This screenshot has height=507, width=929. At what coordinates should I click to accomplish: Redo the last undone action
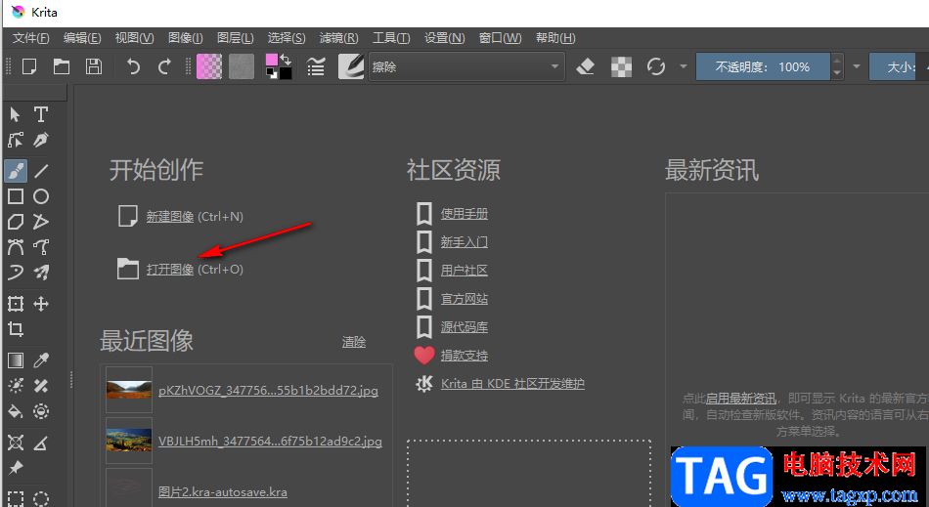(x=164, y=66)
